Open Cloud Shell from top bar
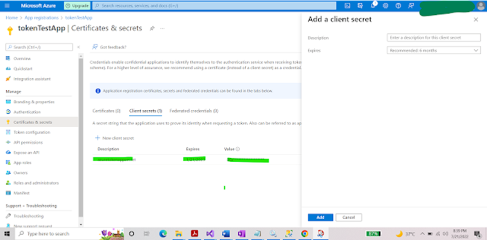Screen dimensions: 487x240 tap(348, 5)
